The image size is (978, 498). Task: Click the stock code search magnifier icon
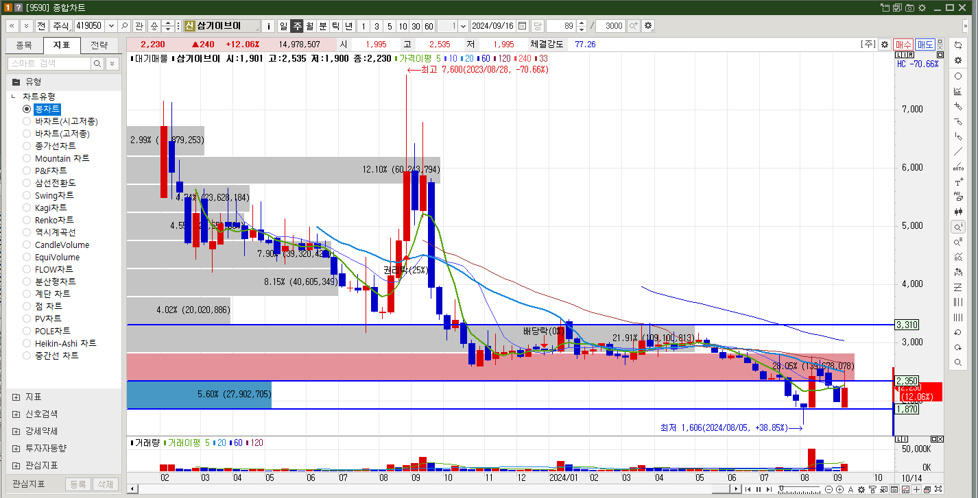pyautogui.click(x=124, y=25)
